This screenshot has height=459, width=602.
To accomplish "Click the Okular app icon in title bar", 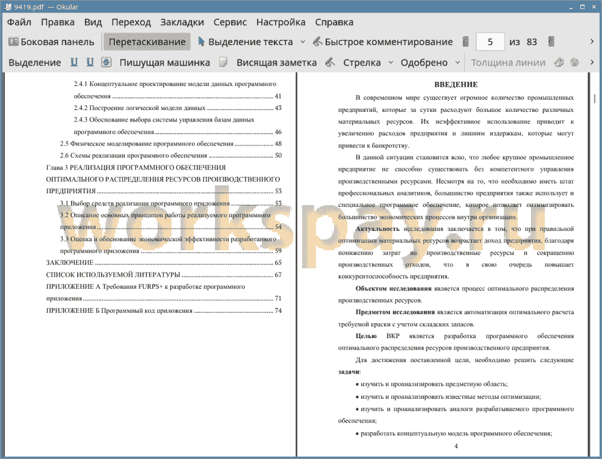I will (7, 7).
